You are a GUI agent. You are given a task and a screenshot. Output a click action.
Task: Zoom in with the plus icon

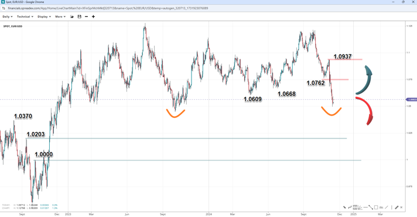click(93, 16)
